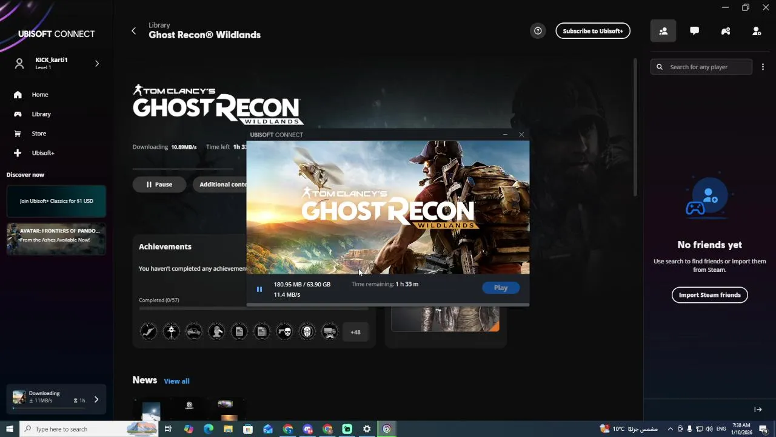Click the volume speaker tray icon
Screen dimensions: 776x437
(709, 429)
